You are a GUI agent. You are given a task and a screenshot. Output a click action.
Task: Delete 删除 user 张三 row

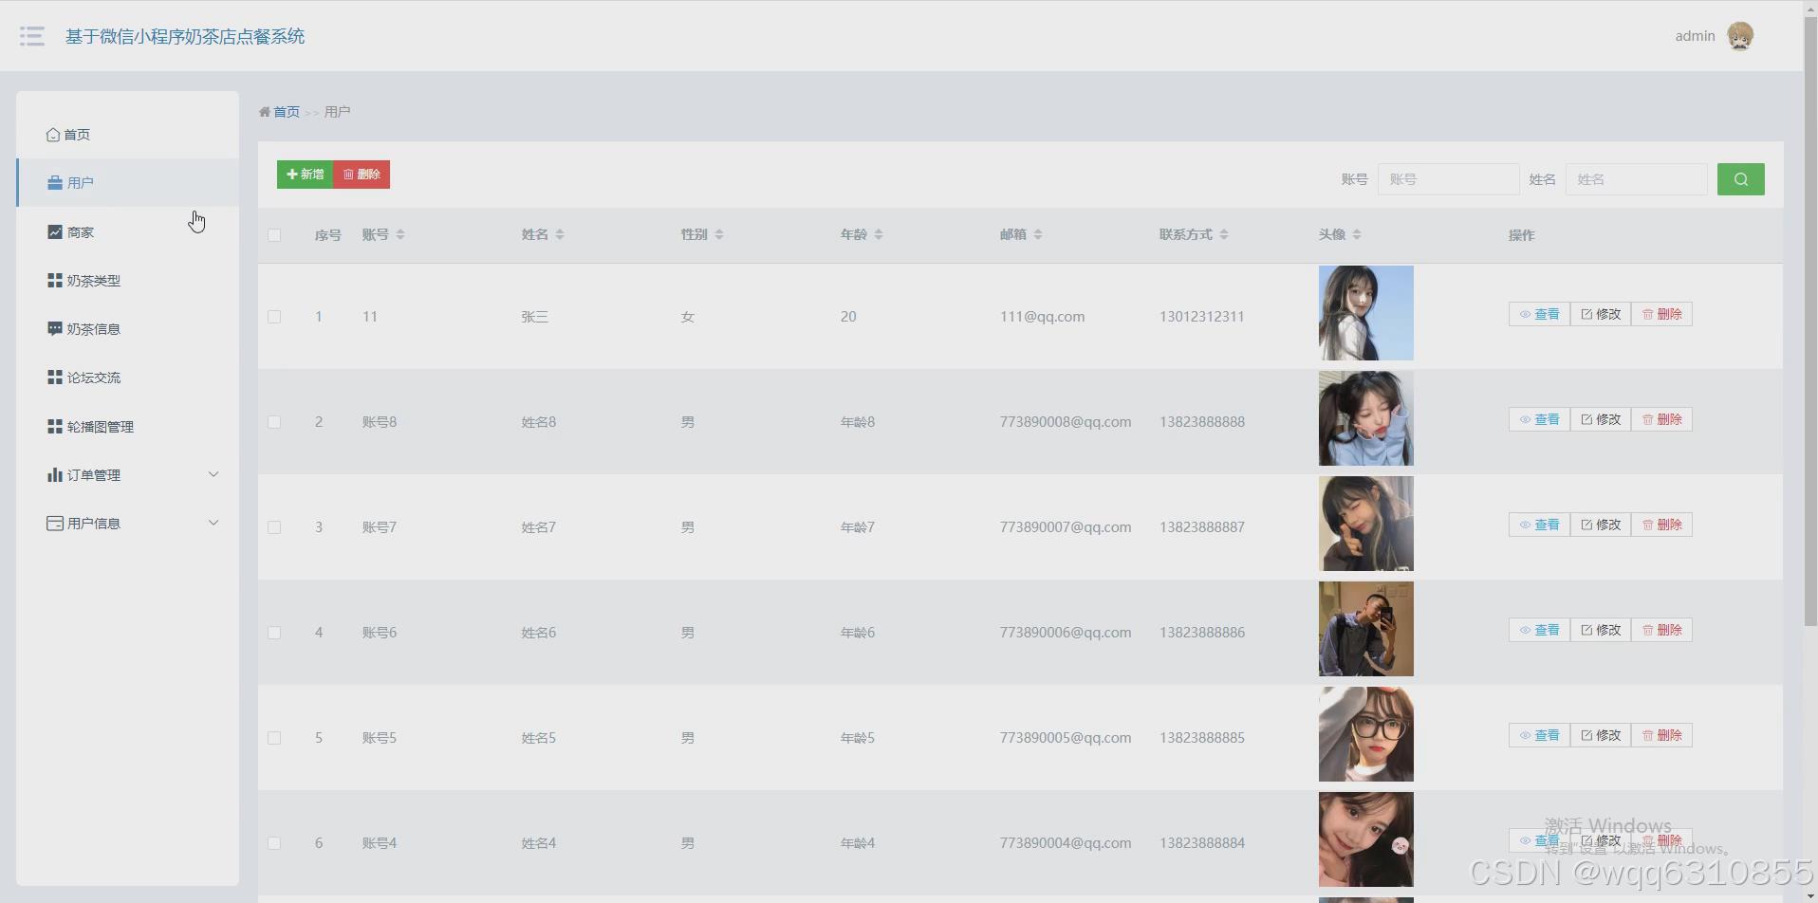tap(1661, 314)
